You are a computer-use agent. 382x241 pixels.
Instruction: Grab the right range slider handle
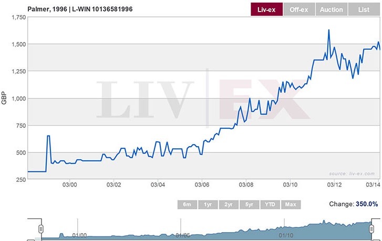372,229
